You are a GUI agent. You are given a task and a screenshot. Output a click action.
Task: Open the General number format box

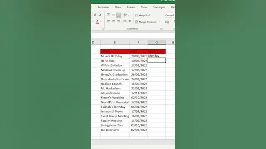coord(170,15)
